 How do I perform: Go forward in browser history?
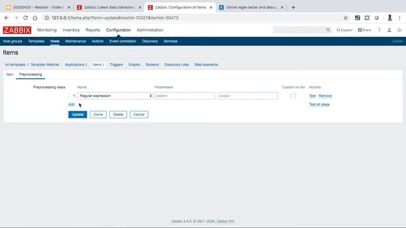coord(16,18)
